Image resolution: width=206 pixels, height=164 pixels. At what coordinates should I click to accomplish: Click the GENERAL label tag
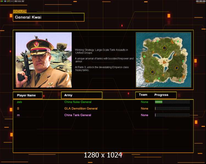[x=20, y=11]
